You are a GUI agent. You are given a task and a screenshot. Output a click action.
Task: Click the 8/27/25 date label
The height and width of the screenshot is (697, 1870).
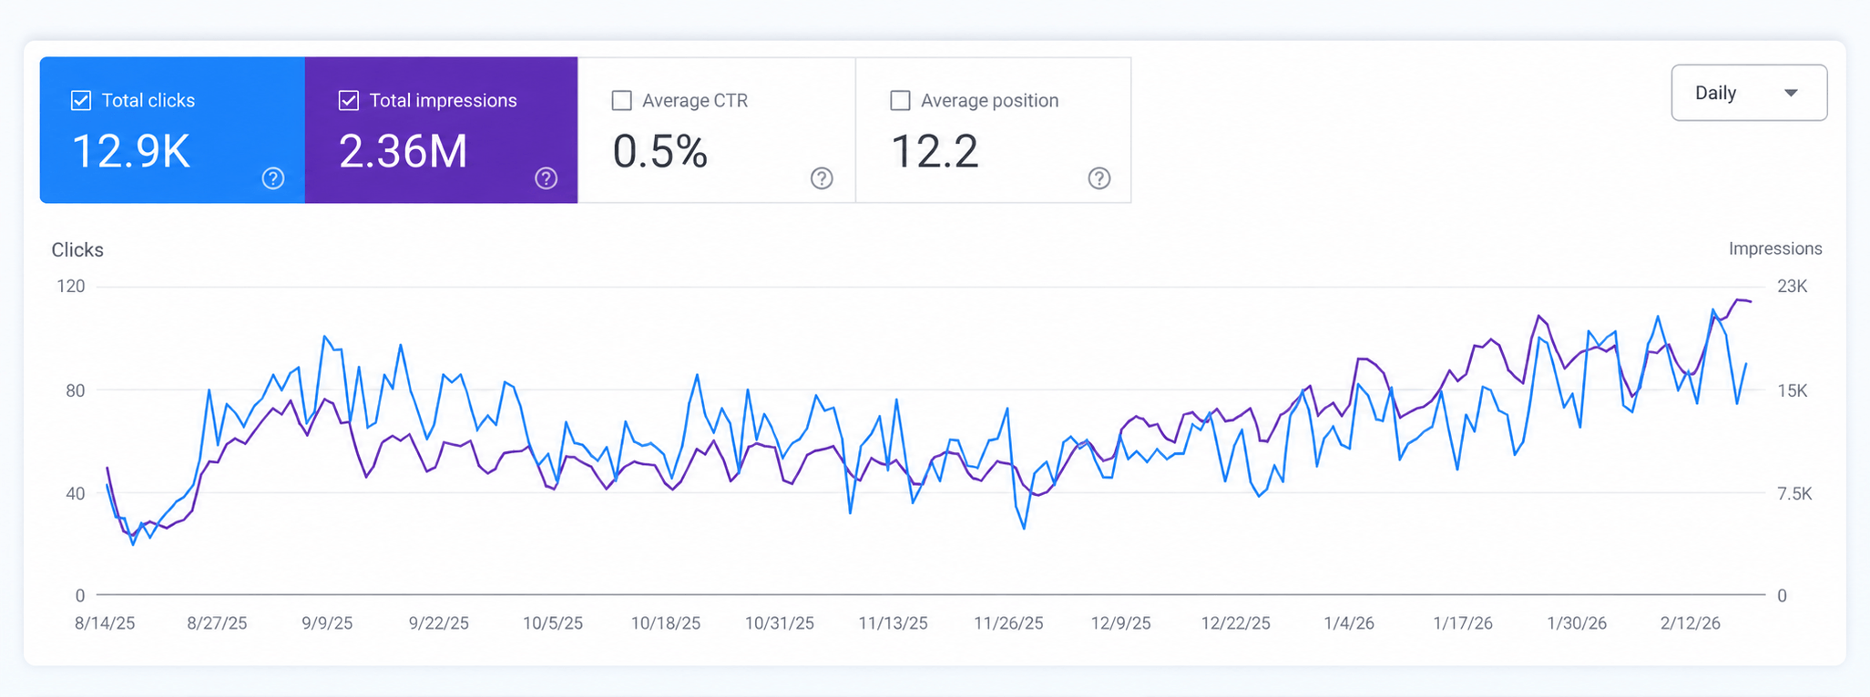(217, 623)
